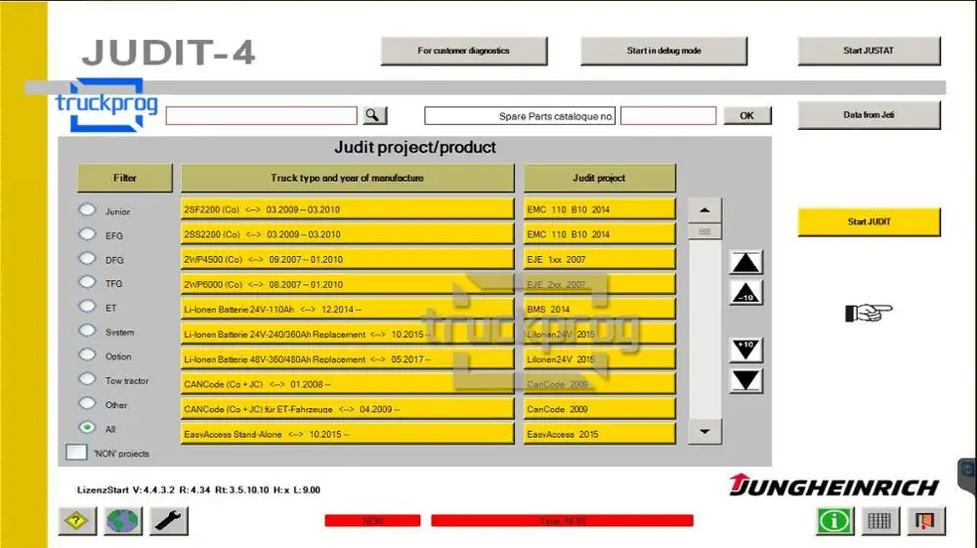Select Li-Ionen Batterie 24V-110Ah row
This screenshot has width=977, height=548.
click(x=348, y=309)
